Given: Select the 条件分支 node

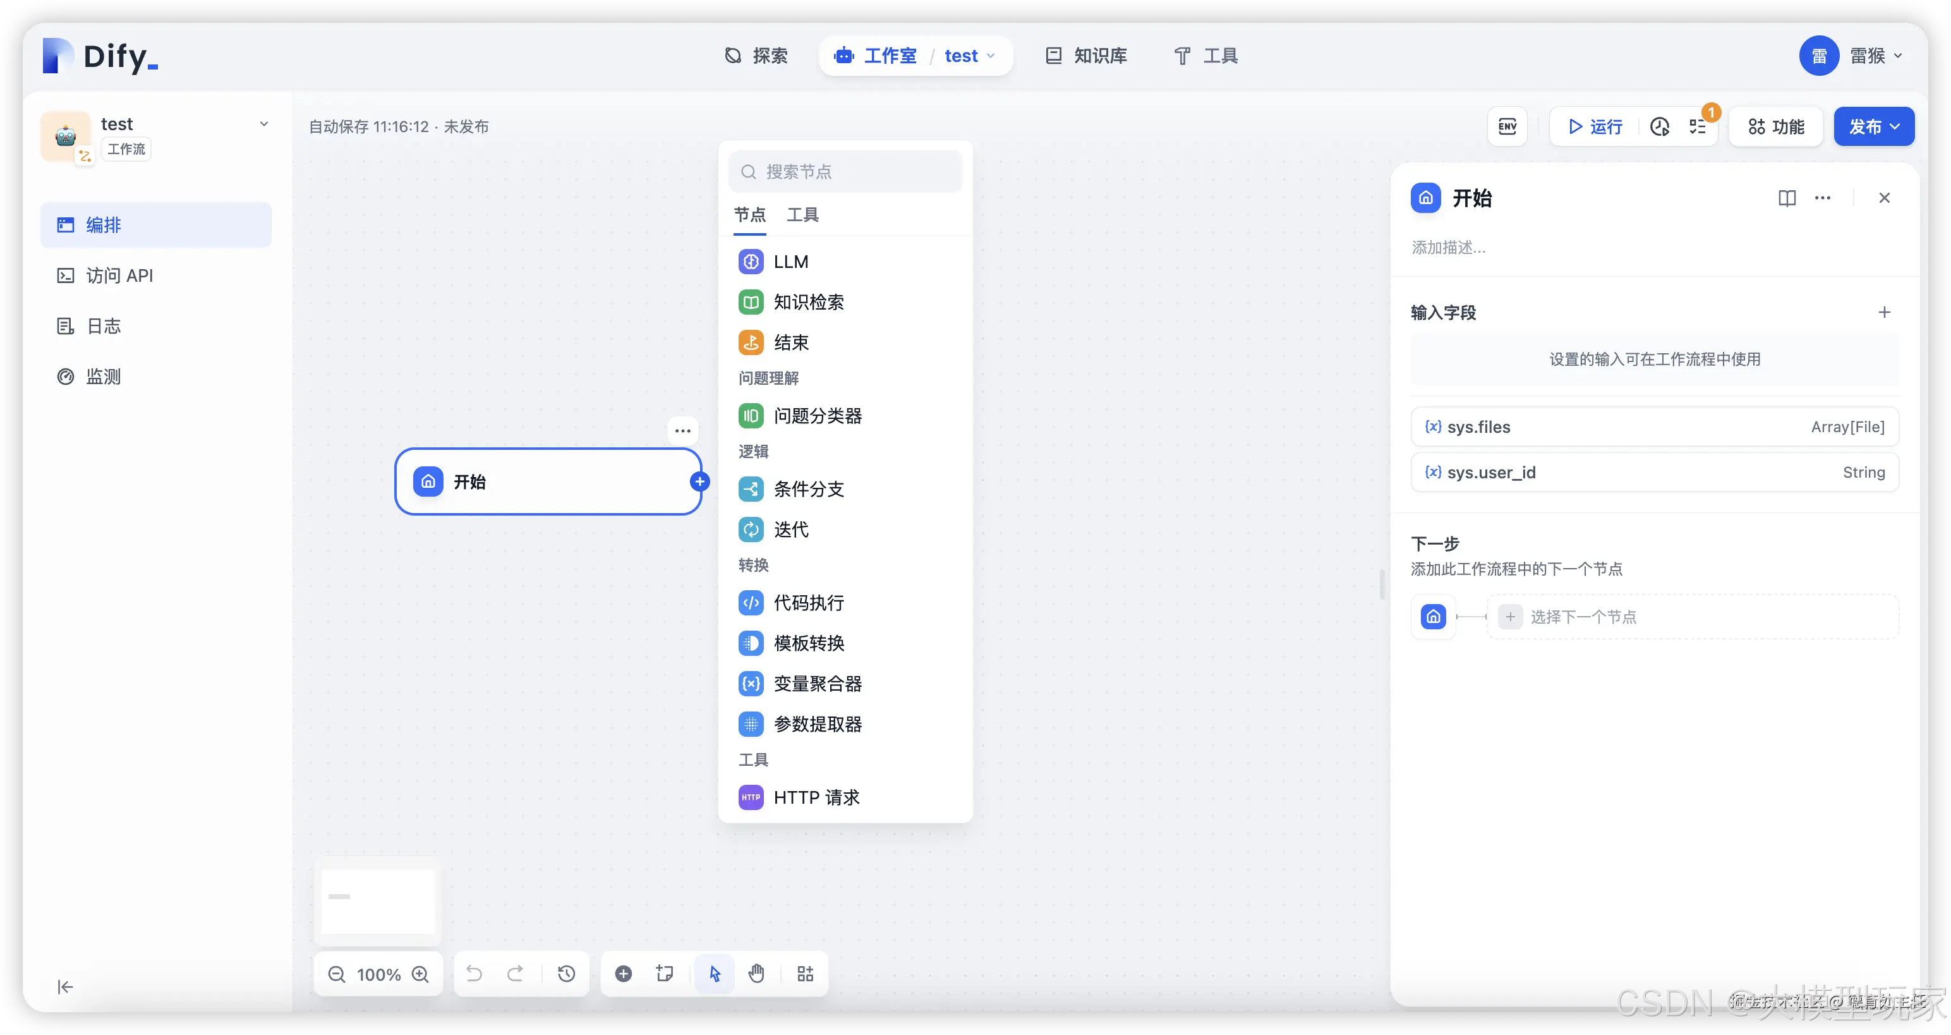Looking at the screenshot, I should pos(808,488).
